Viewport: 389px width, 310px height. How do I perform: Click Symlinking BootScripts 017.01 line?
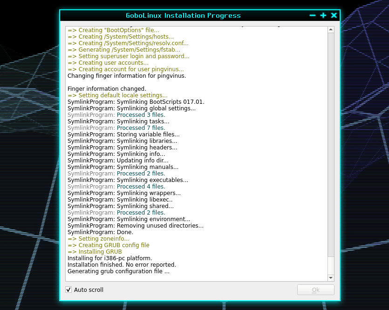click(136, 102)
